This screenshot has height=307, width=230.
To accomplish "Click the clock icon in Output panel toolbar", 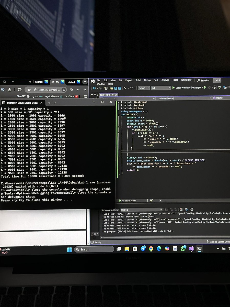I will tap(192, 209).
